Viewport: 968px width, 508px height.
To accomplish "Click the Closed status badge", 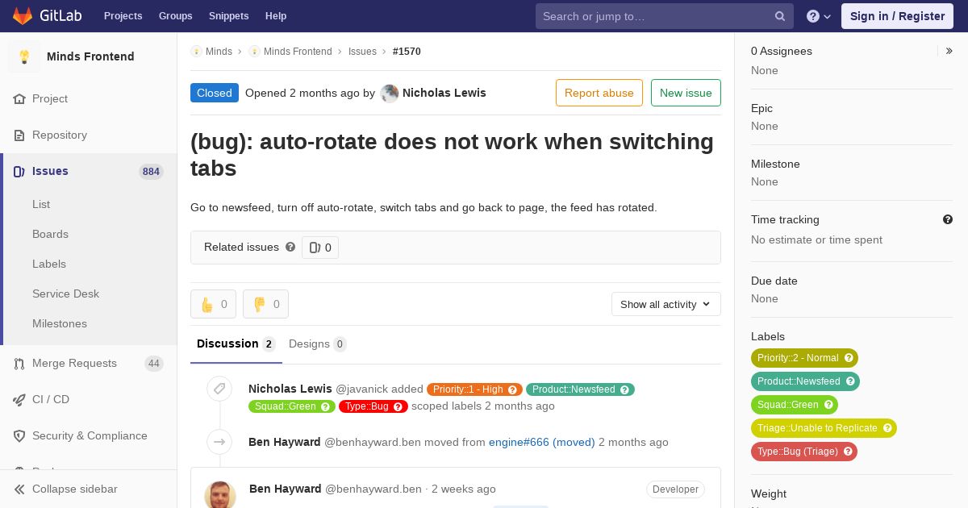I will [215, 93].
